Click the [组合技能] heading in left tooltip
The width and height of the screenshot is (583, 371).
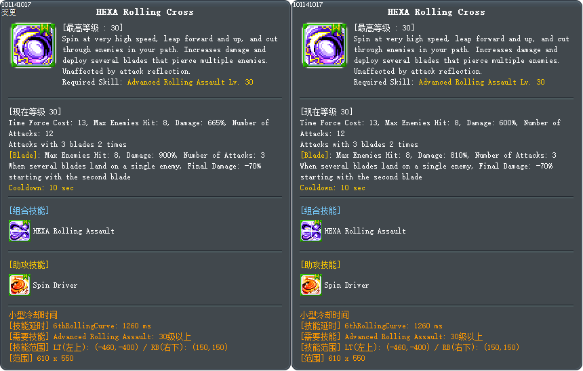pos(28,211)
